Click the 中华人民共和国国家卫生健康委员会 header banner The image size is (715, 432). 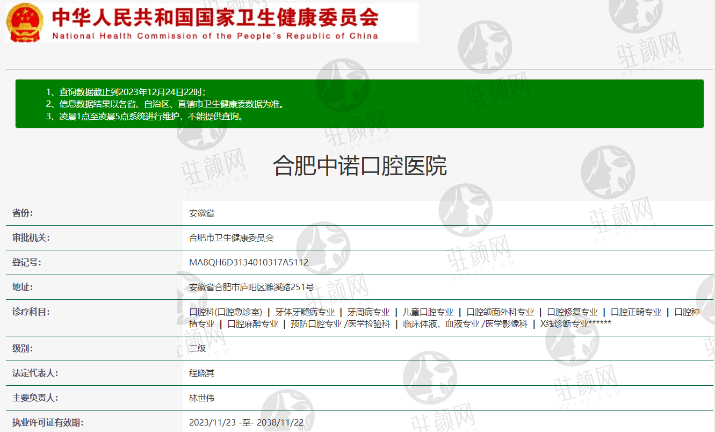pyautogui.click(x=212, y=23)
